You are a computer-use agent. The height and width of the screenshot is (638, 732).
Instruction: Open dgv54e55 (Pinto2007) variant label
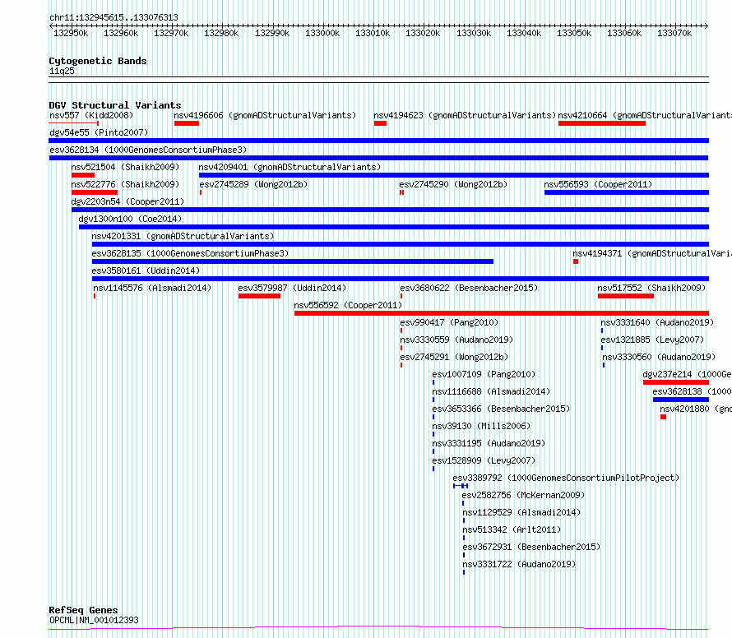[99, 132]
